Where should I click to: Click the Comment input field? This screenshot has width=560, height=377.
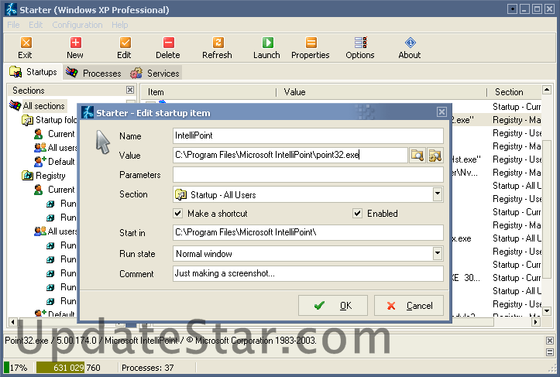(x=308, y=273)
